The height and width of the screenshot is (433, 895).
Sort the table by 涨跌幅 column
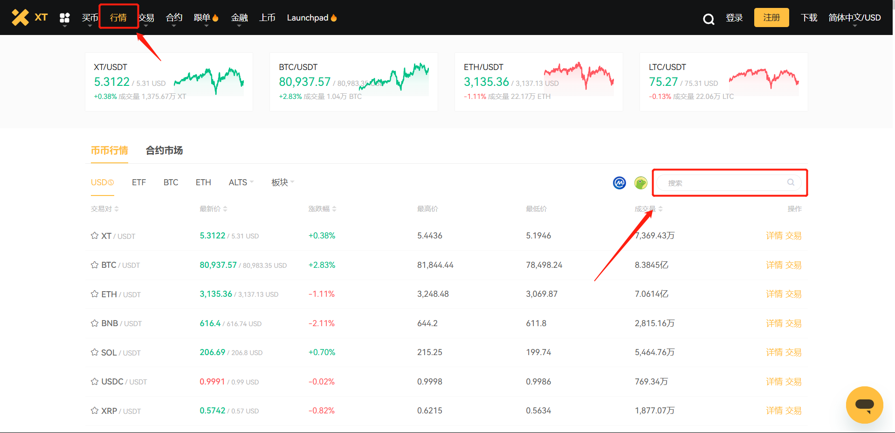322,209
